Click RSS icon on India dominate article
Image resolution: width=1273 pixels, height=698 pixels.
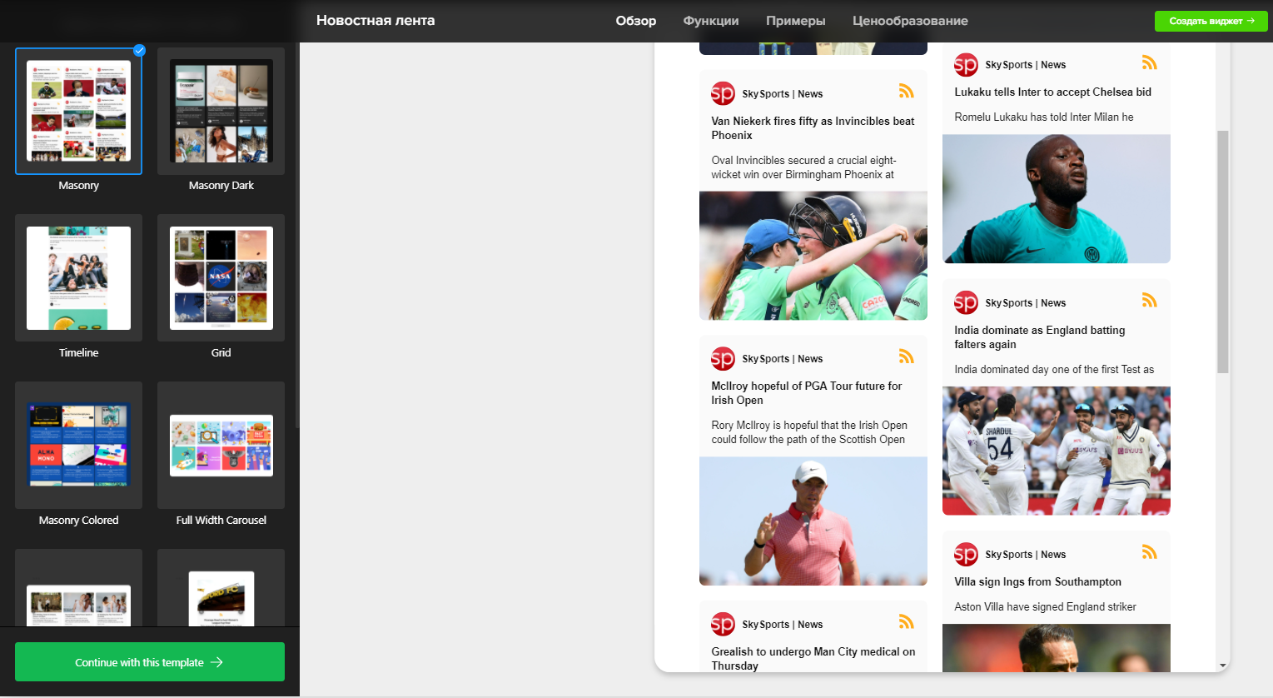pyautogui.click(x=1149, y=301)
